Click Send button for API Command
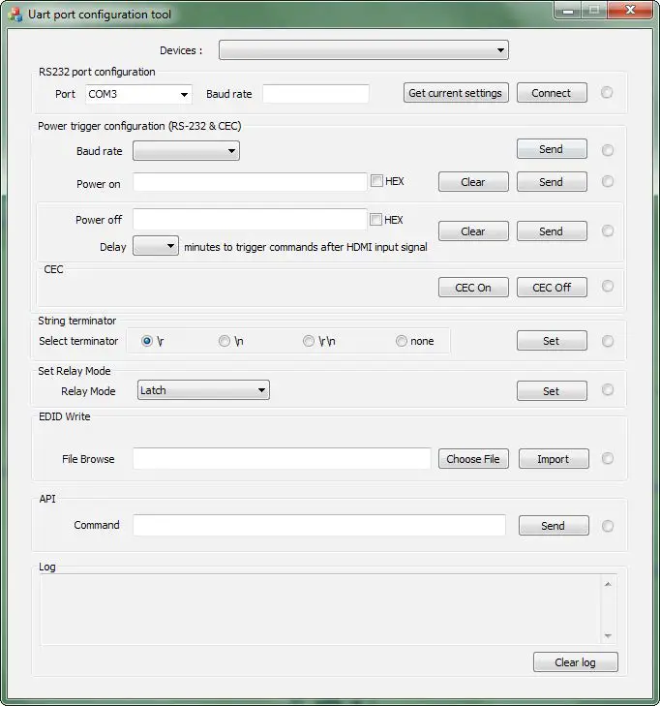 point(554,526)
